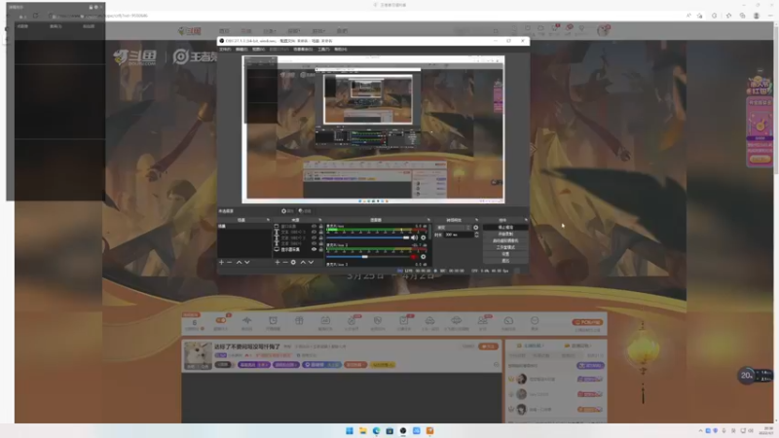Click the speech bubble icon in activity bar
The image size is (779, 438).
pyautogui.click(x=508, y=321)
